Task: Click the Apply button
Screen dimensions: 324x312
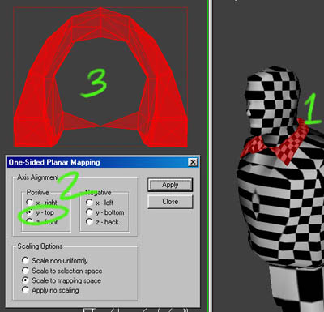Action: [x=170, y=185]
